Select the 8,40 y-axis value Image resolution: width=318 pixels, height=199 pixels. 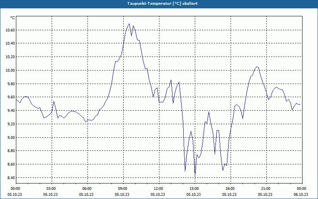[x=11, y=178]
